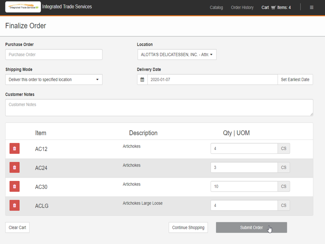Focus the Purchase Order input field

(54, 55)
